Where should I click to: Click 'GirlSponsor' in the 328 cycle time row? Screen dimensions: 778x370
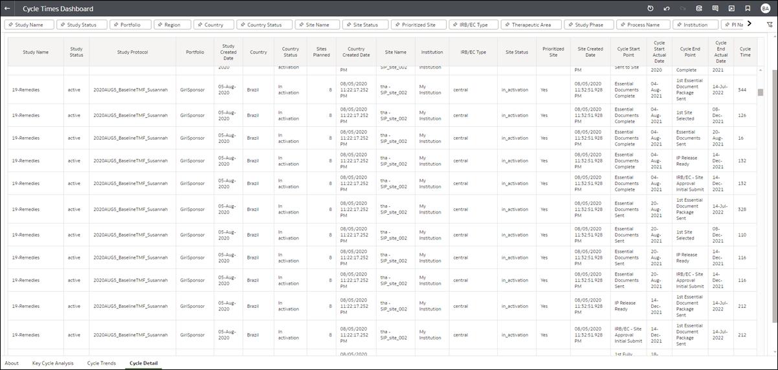(x=193, y=210)
